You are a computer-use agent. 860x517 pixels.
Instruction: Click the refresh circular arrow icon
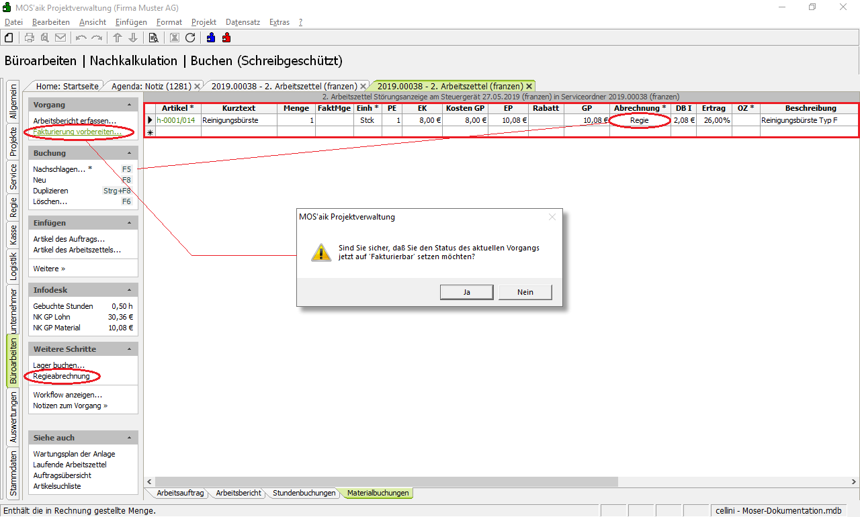click(190, 38)
